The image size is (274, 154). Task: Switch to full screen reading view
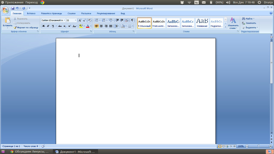point(224,146)
